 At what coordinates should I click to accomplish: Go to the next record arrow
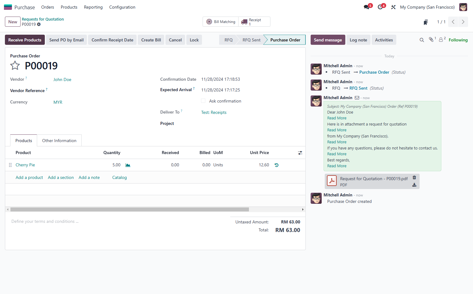point(463,22)
